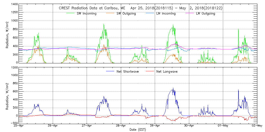Select the 28-Apr date tick label
Viewport: 265px width, 132px height.
[121, 126]
